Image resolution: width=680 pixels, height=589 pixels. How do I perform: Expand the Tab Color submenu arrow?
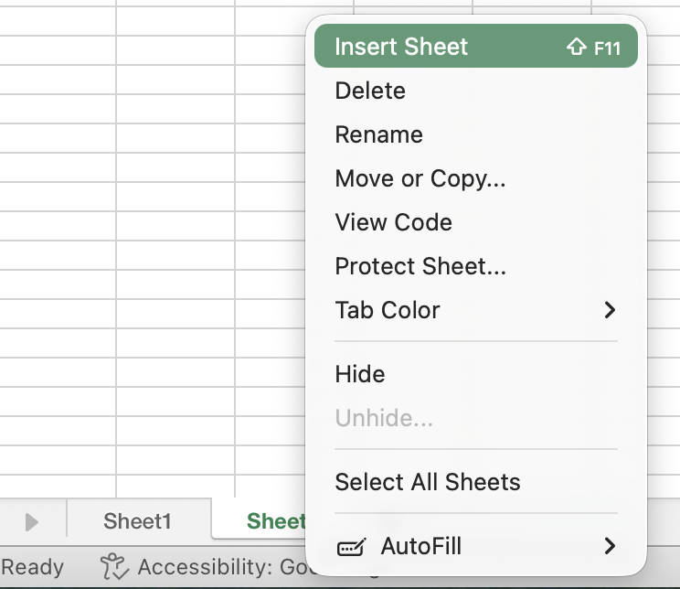(x=610, y=310)
